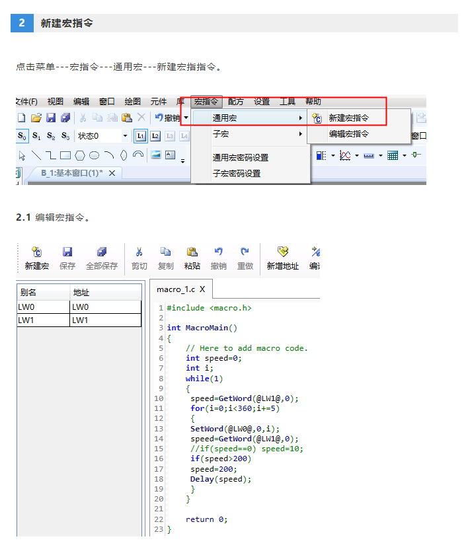Open the 状态0 state dropdown
Viewport: 468px width, 553px height.
point(125,136)
